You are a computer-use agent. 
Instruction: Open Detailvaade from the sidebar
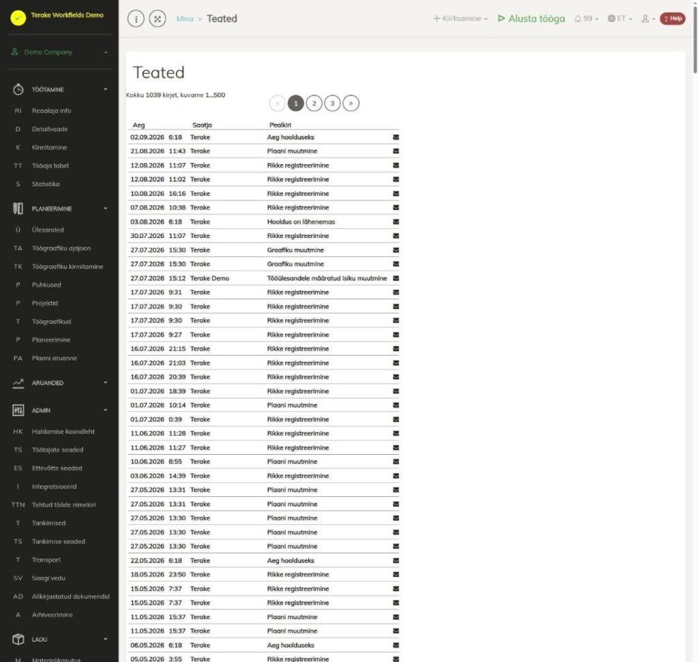[50, 129]
